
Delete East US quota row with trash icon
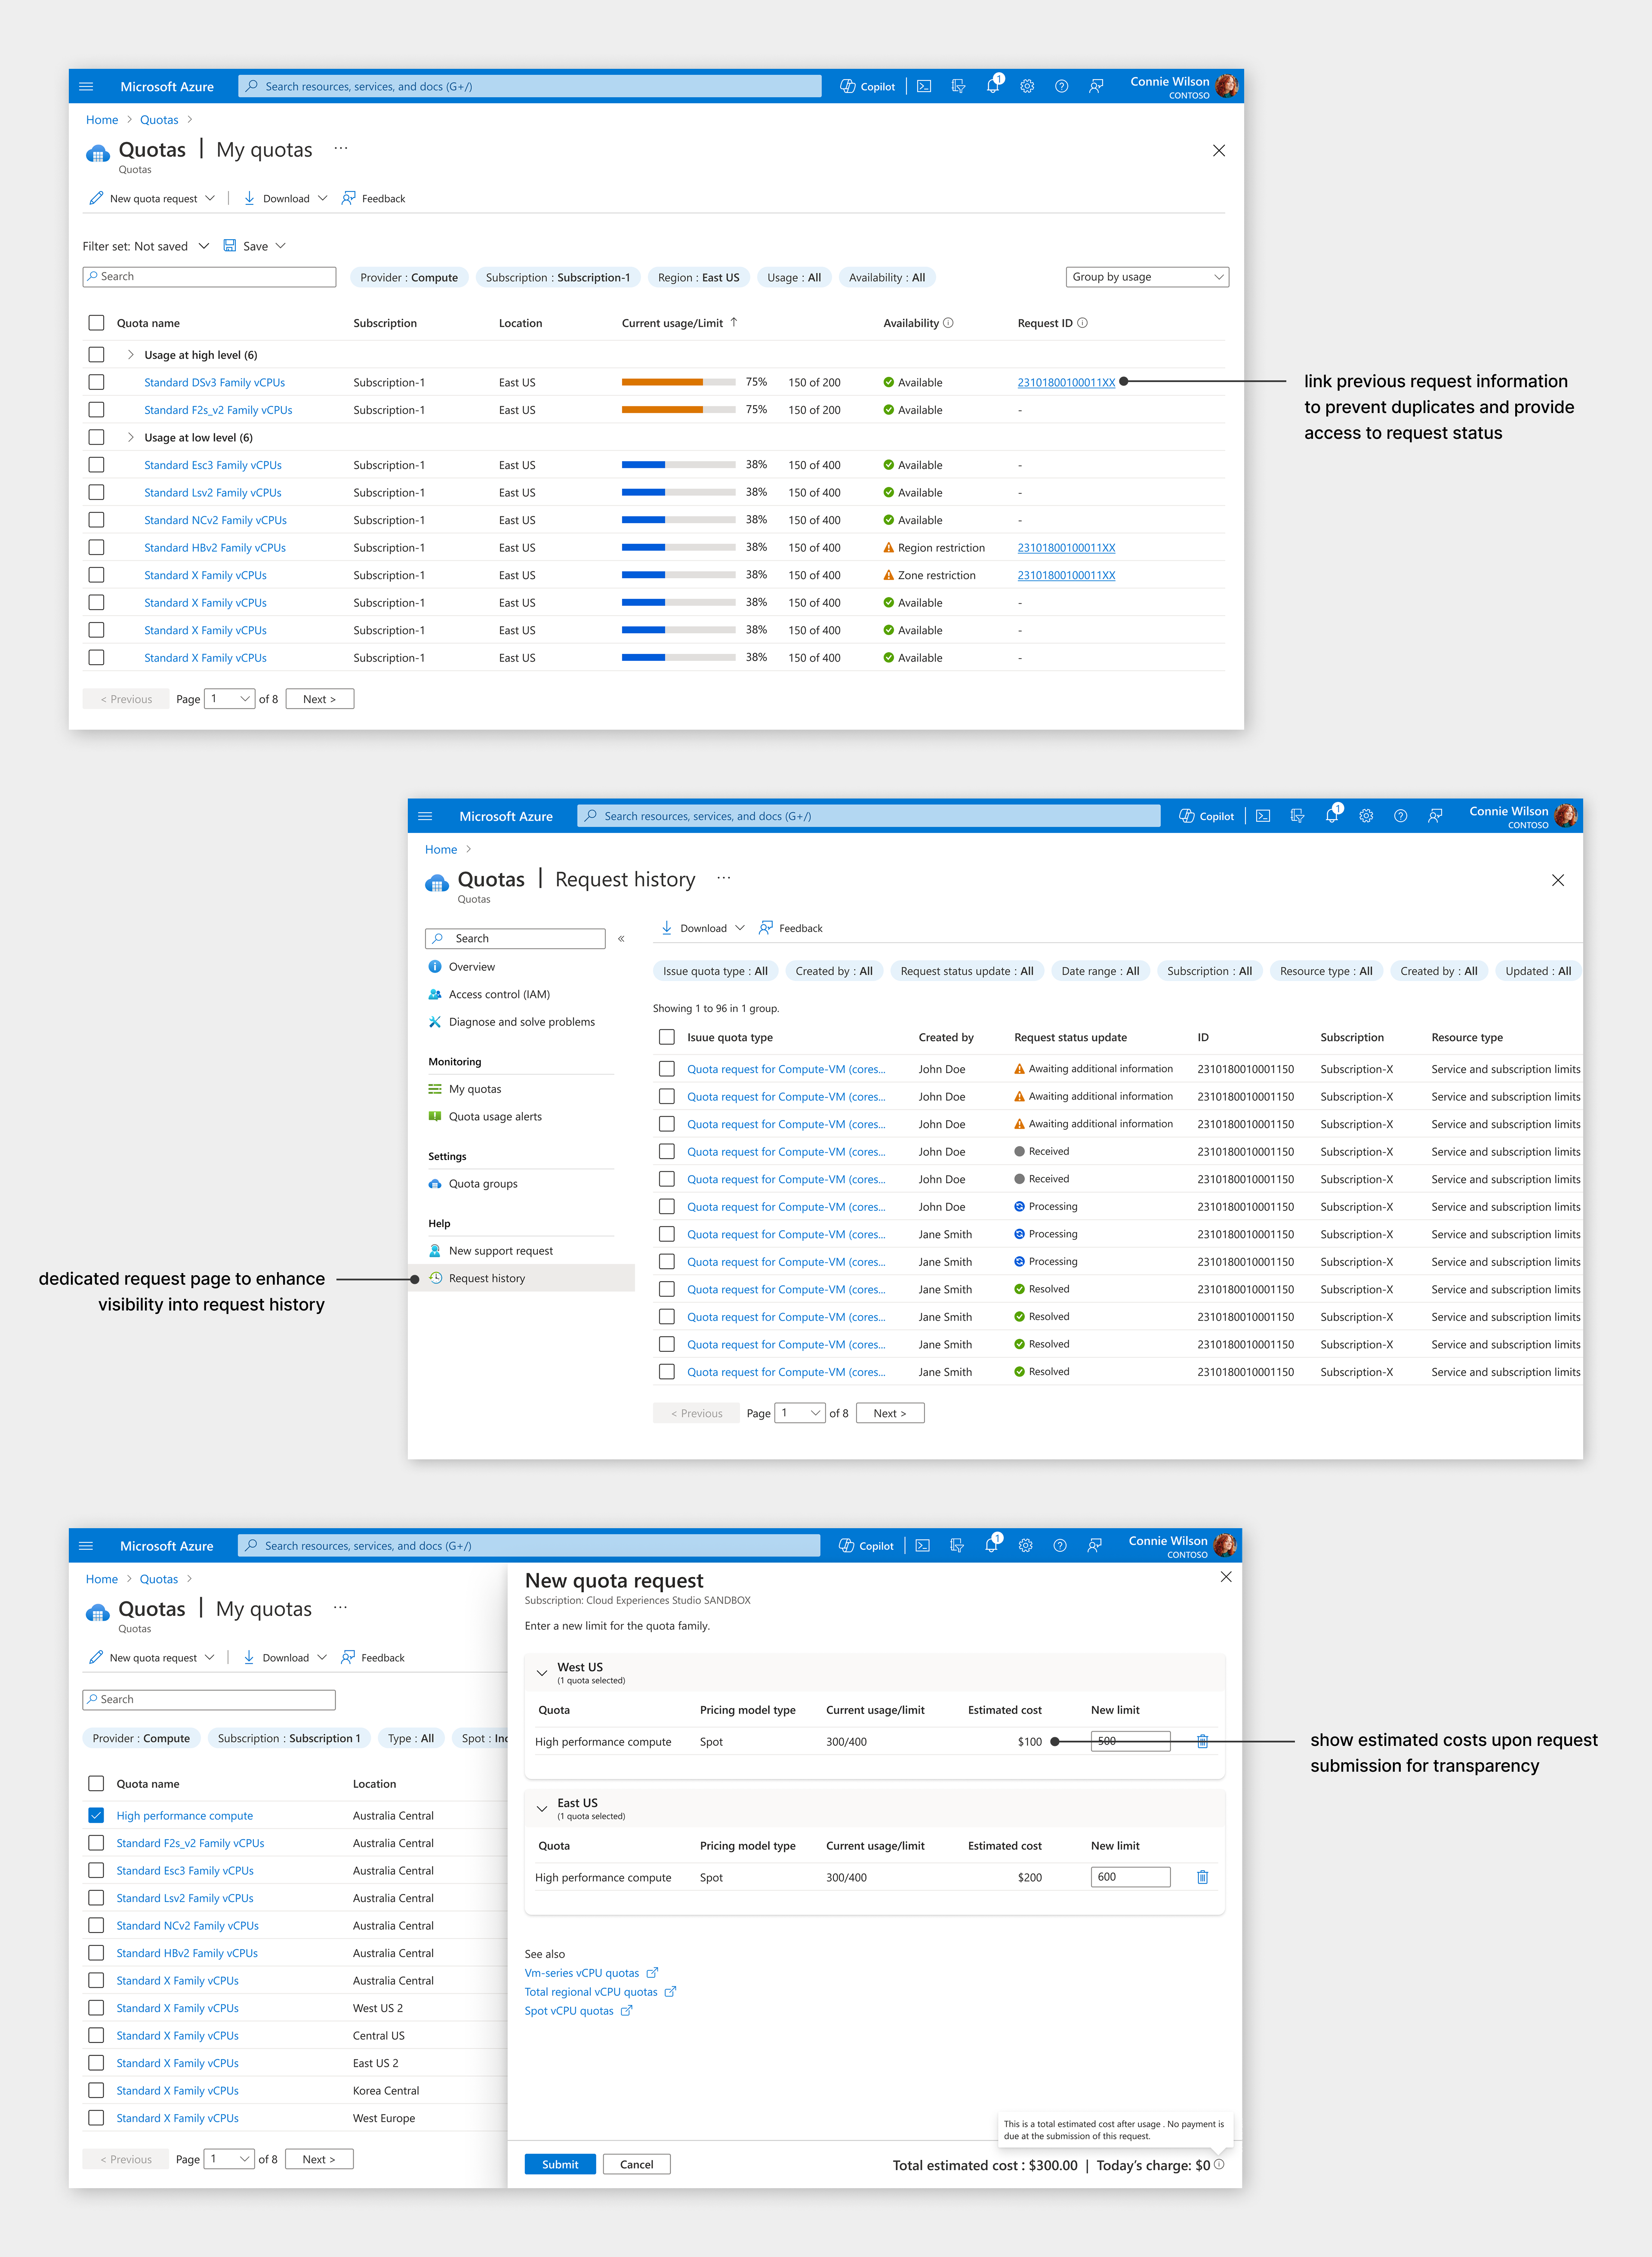pyautogui.click(x=1203, y=1877)
